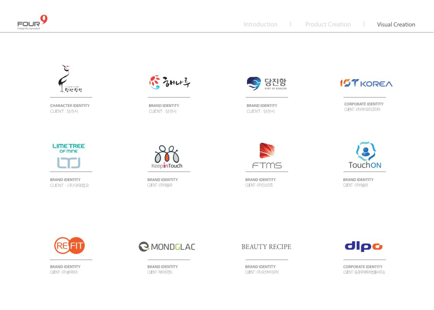Select "BRAND IDENTITY" under the red-flower calligraphy logo
434x310 pixels.
tap(164, 106)
